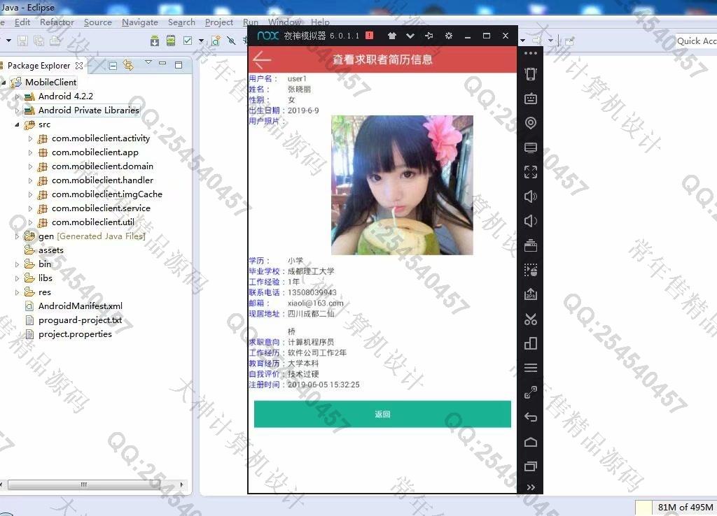Open the user photo in the resume
This screenshot has width=717, height=516.
click(402, 185)
